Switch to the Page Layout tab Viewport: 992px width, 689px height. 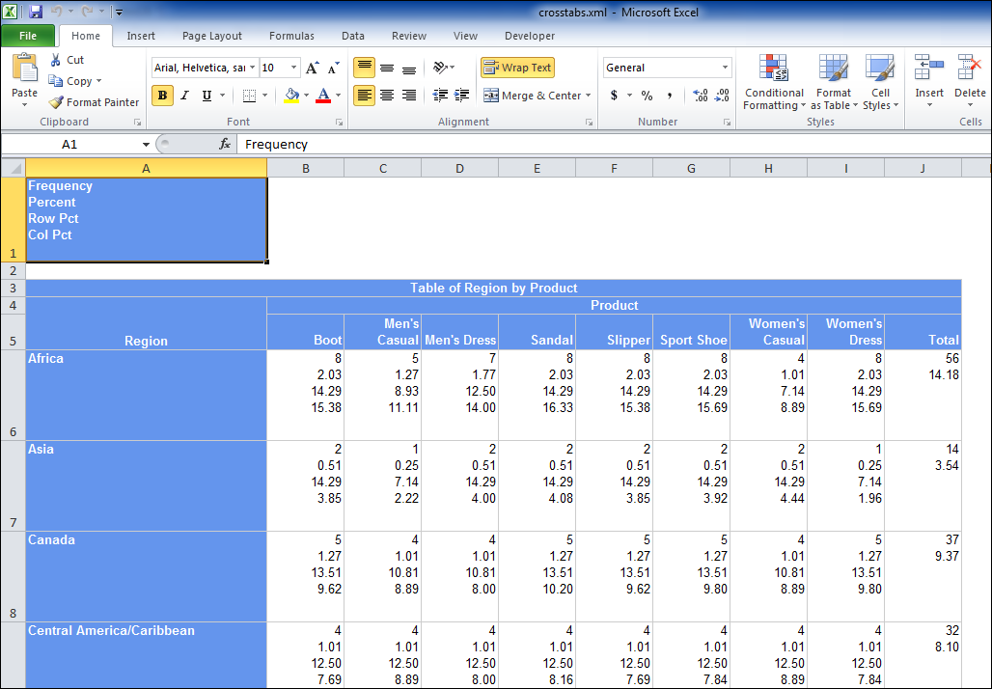[212, 36]
